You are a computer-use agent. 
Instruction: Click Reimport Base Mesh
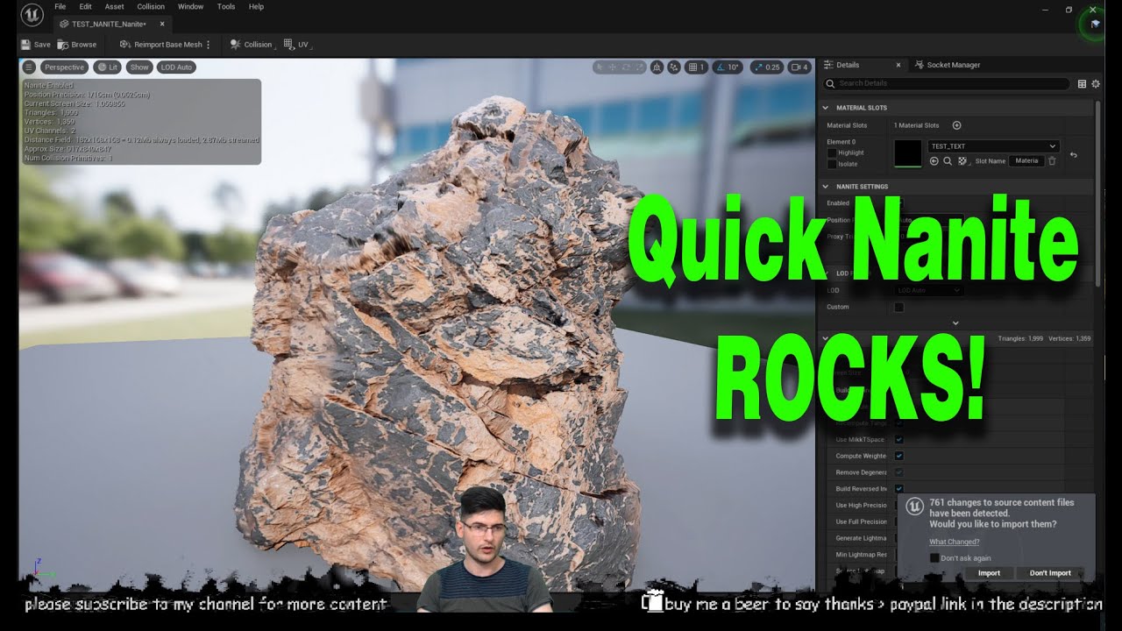[161, 45]
